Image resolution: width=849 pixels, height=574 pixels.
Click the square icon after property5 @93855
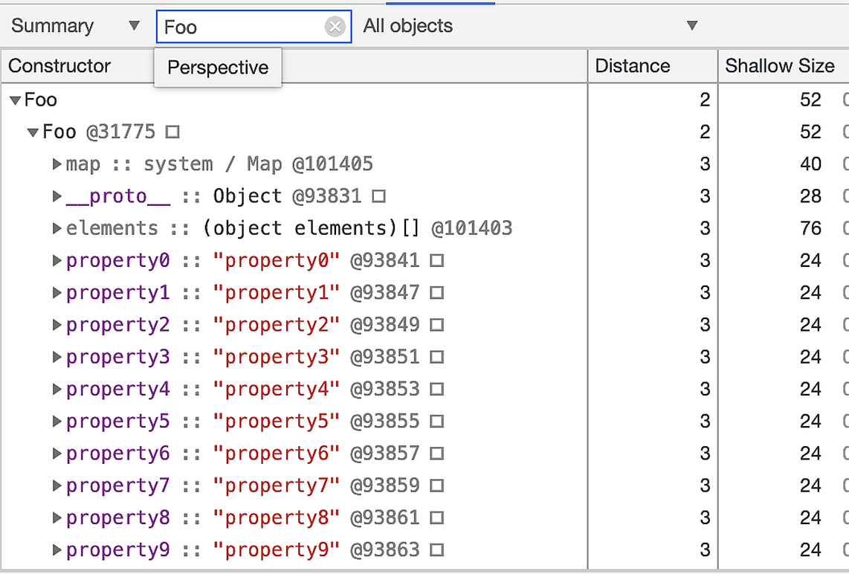coord(437,422)
